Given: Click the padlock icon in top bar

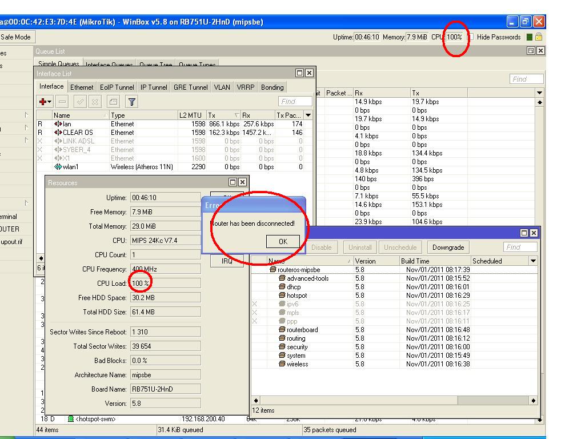Looking at the screenshot, I should click(x=538, y=37).
